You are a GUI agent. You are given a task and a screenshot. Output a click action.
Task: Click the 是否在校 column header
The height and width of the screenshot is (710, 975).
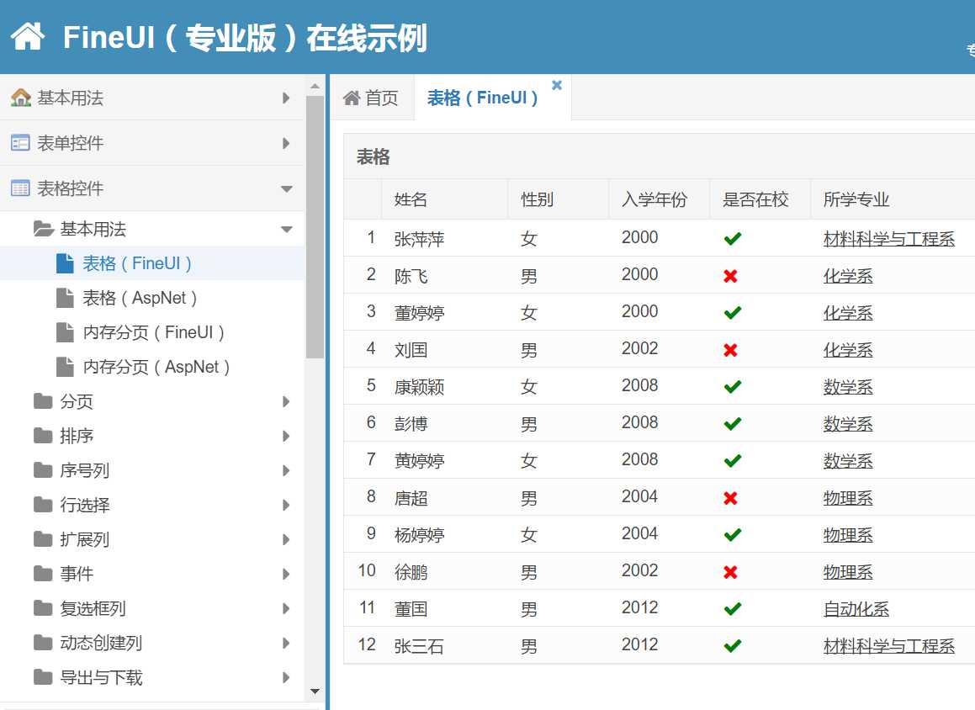760,199
